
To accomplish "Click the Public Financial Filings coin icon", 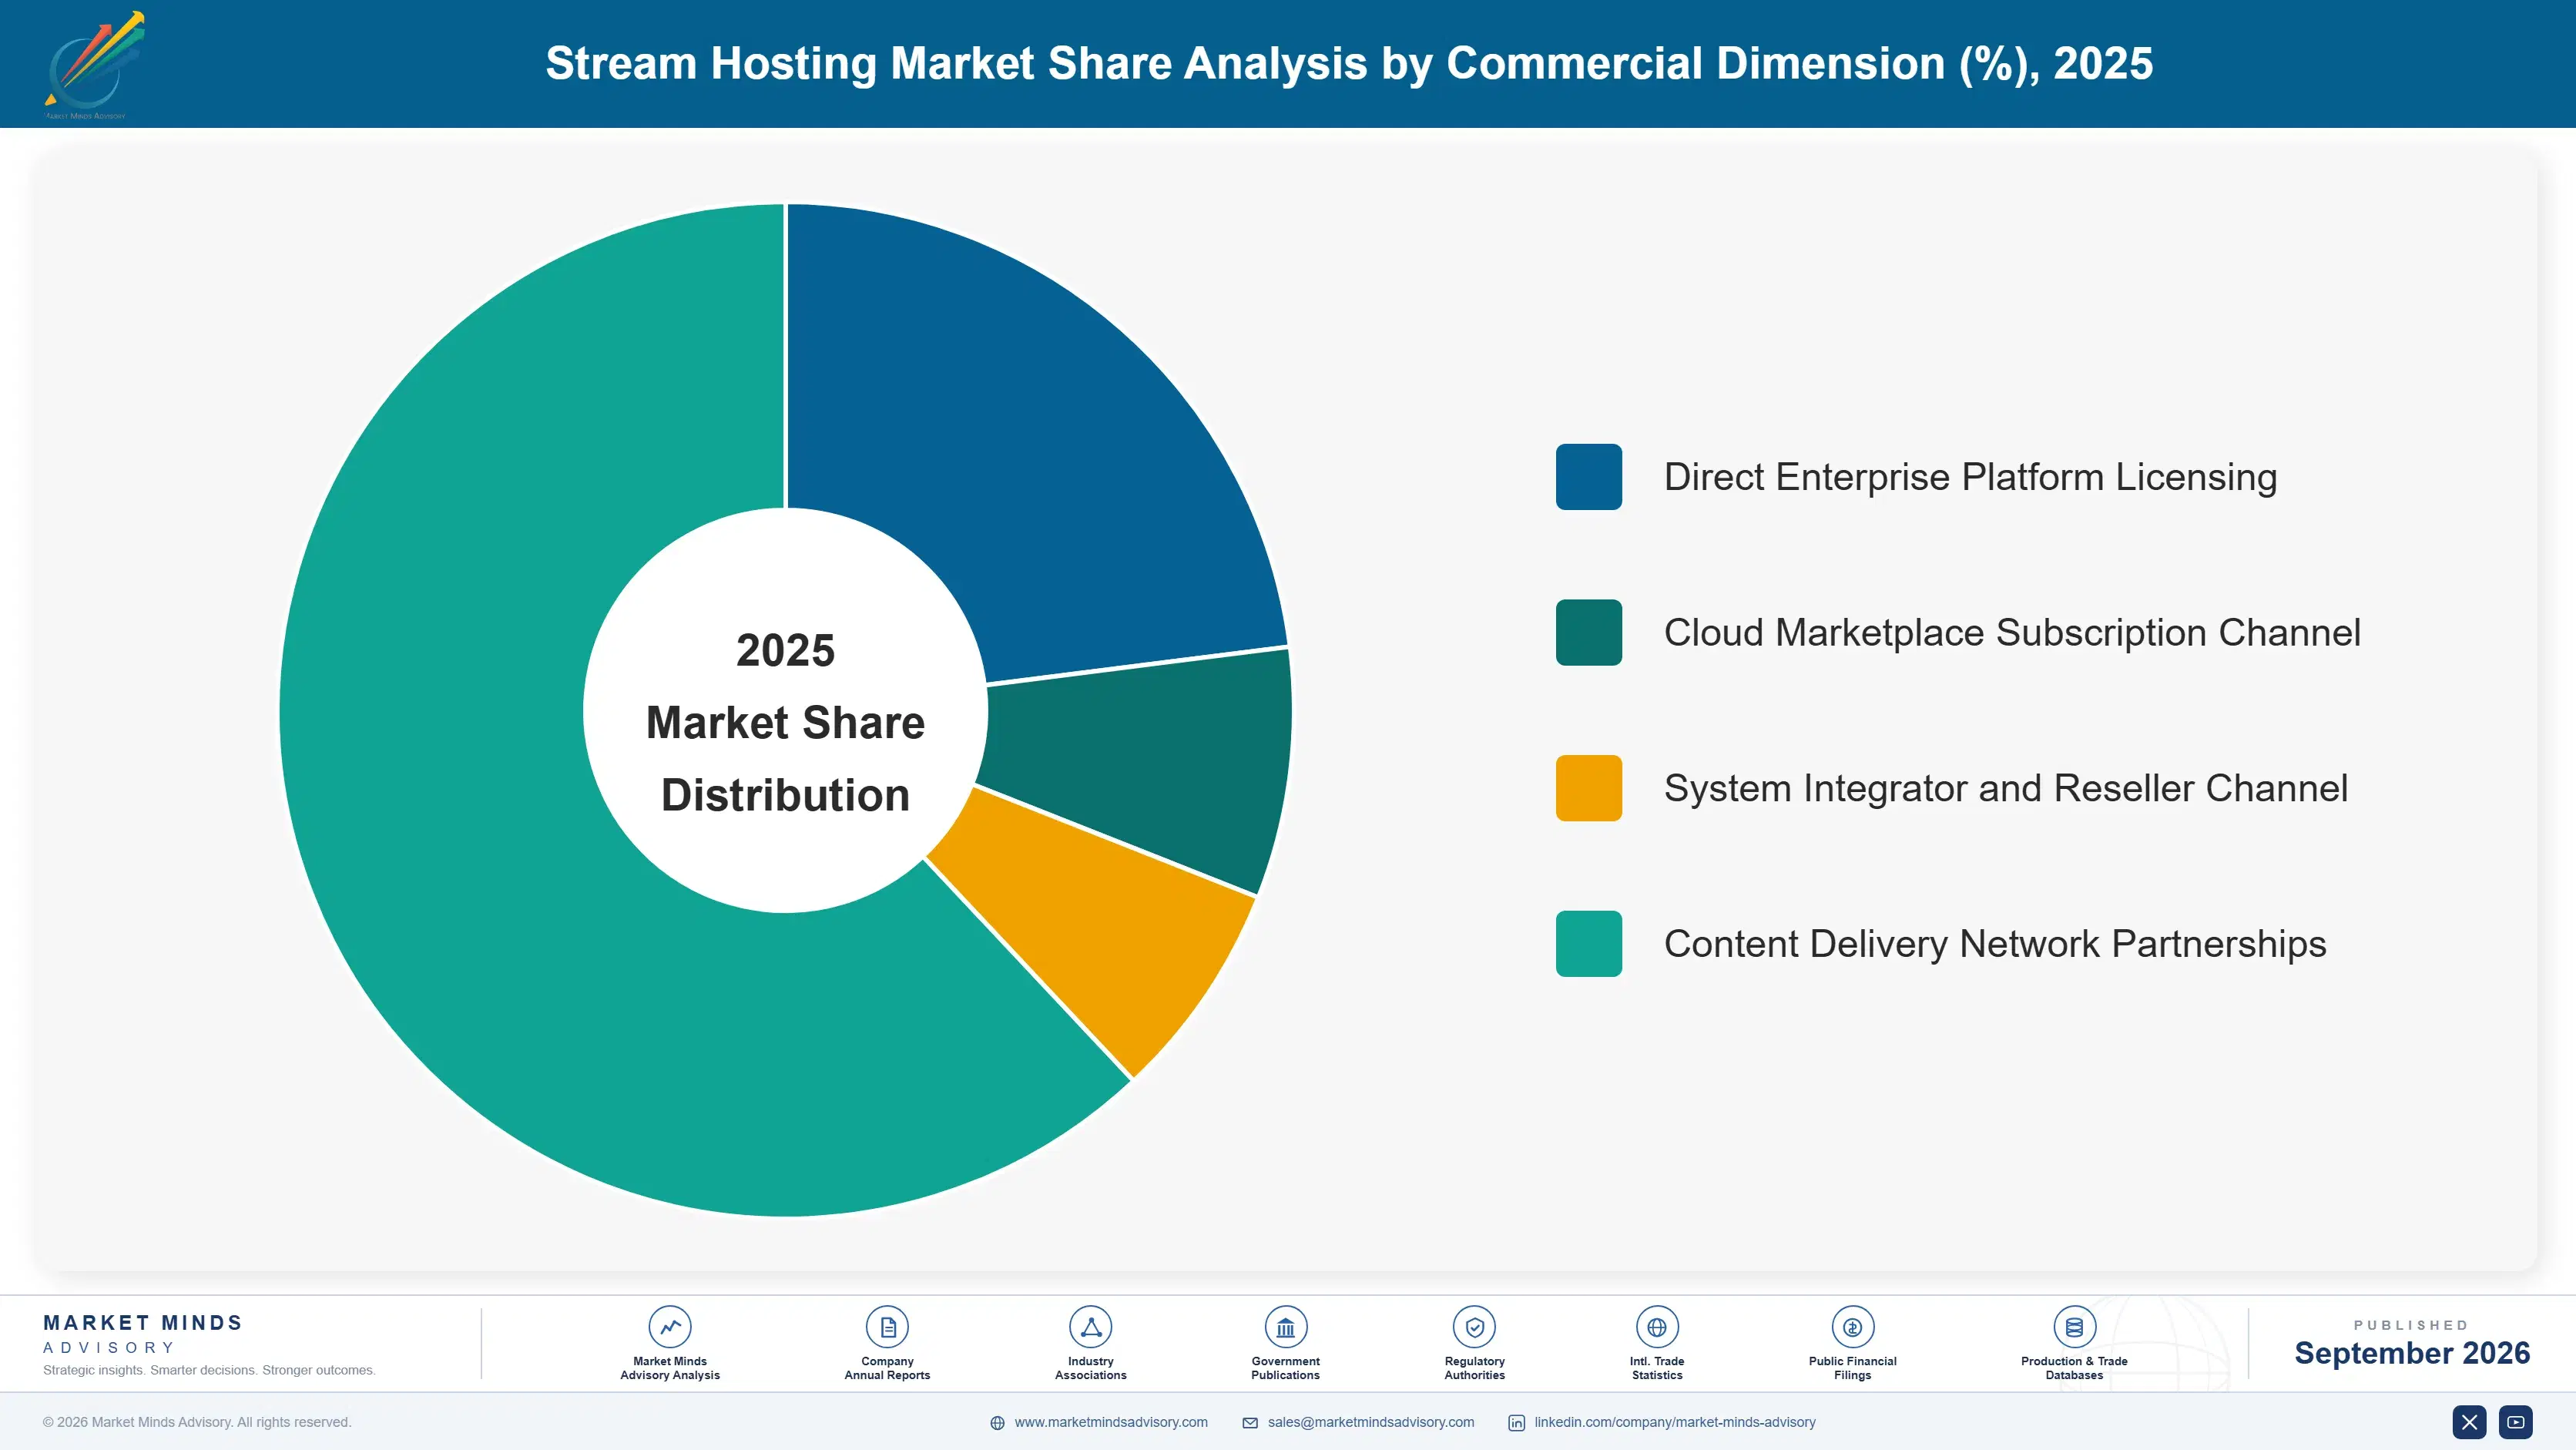I will [x=1852, y=1327].
